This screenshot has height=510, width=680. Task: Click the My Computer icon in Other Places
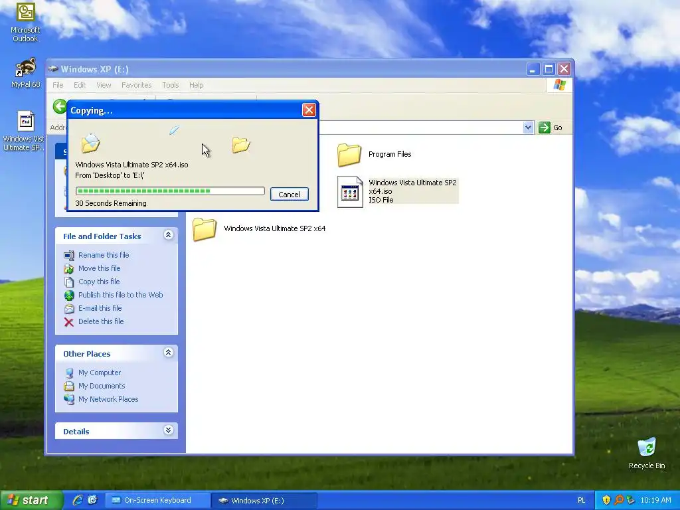click(69, 373)
